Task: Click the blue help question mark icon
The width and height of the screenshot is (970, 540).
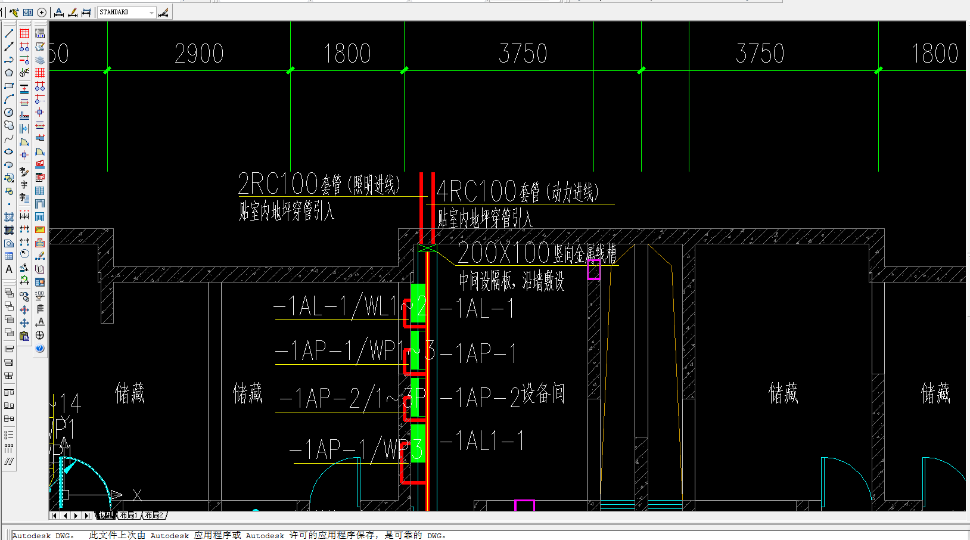Action: [x=40, y=349]
